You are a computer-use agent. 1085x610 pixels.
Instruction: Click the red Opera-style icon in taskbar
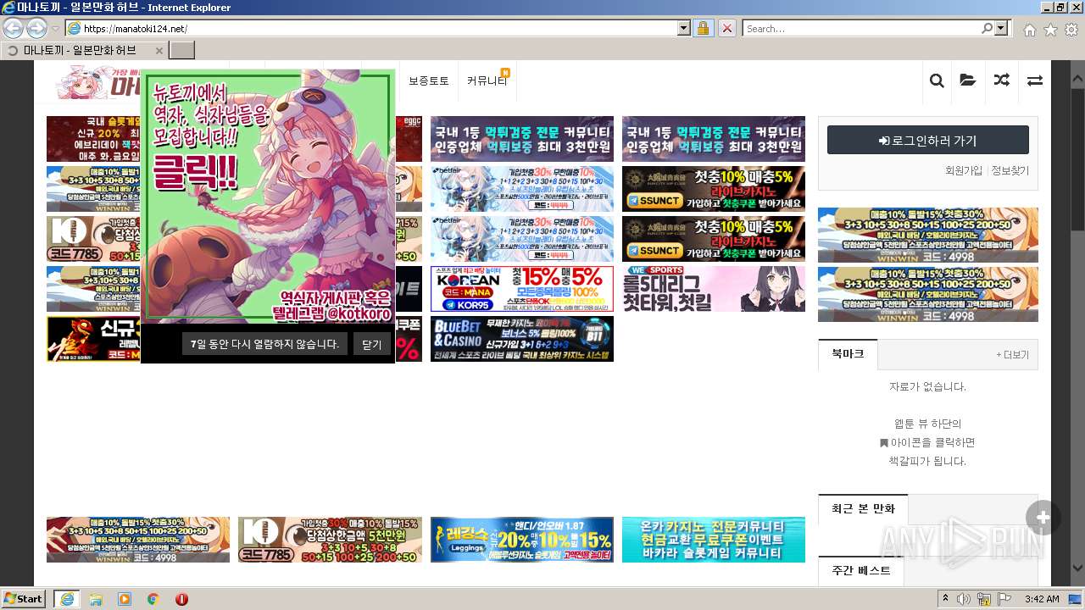click(181, 599)
